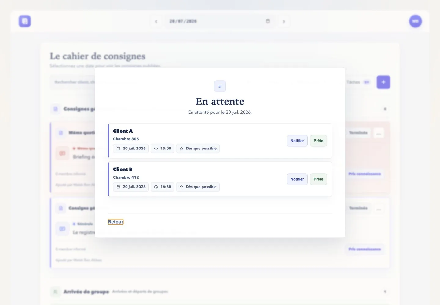Mark Client A room as Prête
The height and width of the screenshot is (305, 440).
(x=318, y=141)
